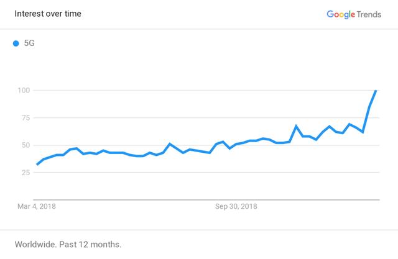Click the Google Trends logo
Viewport: 398px width, 259px height.
[354, 14]
